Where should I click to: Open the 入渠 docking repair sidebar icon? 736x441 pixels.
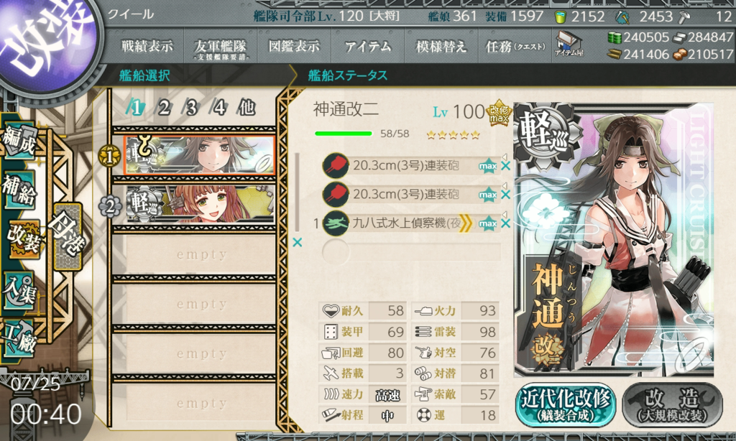(x=19, y=290)
